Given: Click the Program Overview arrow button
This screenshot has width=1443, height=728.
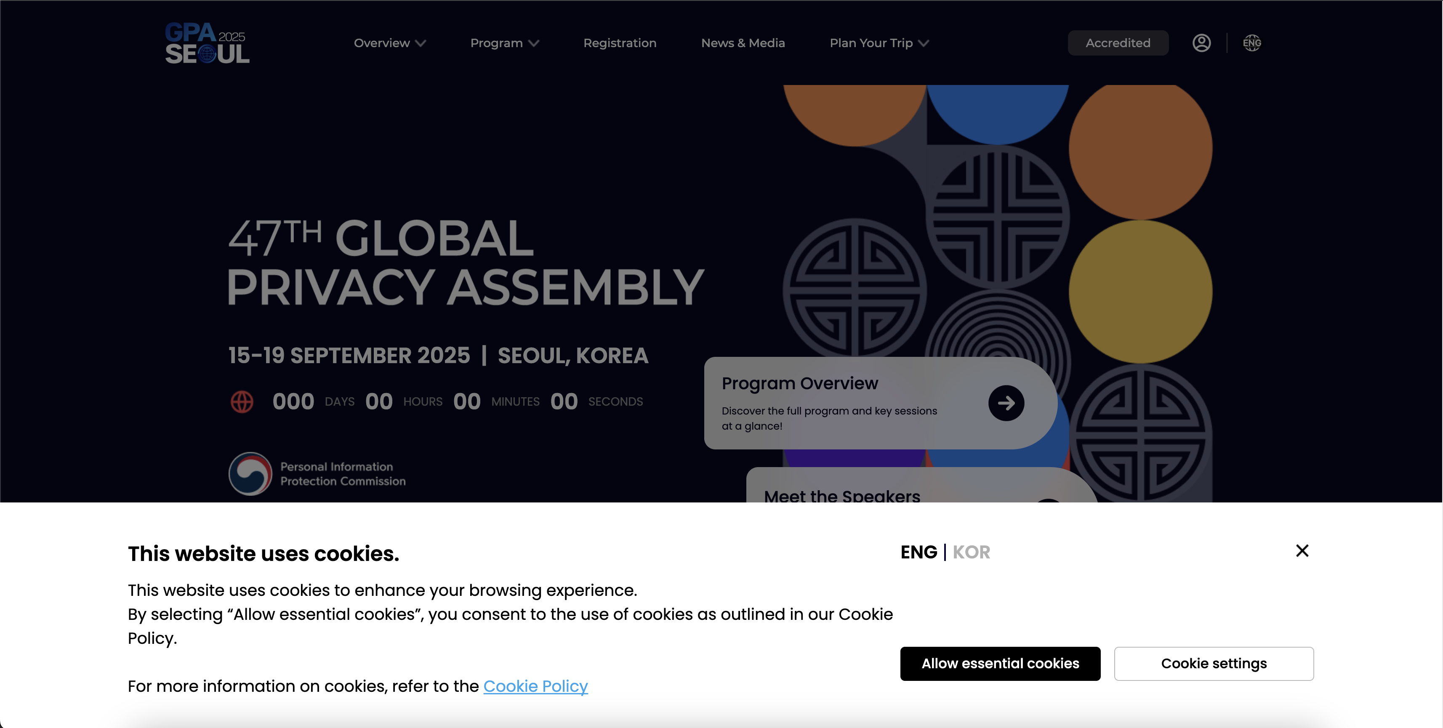Looking at the screenshot, I should tap(1006, 403).
